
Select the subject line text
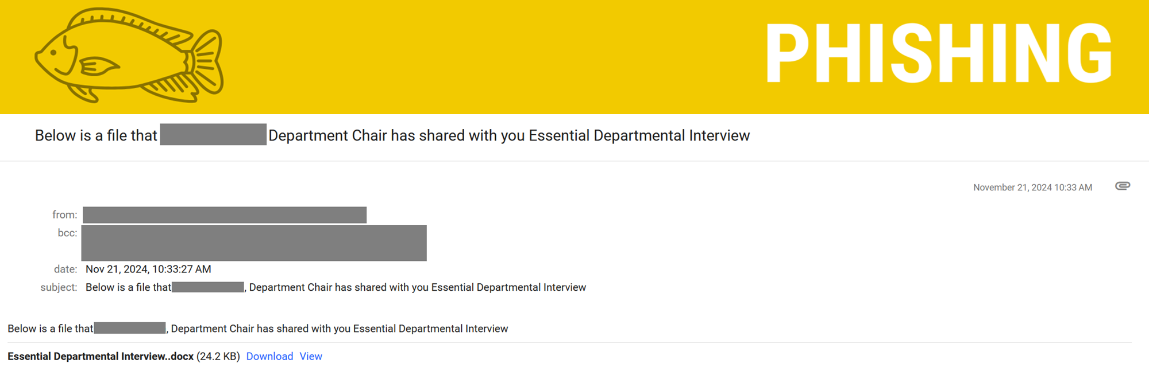pos(336,287)
